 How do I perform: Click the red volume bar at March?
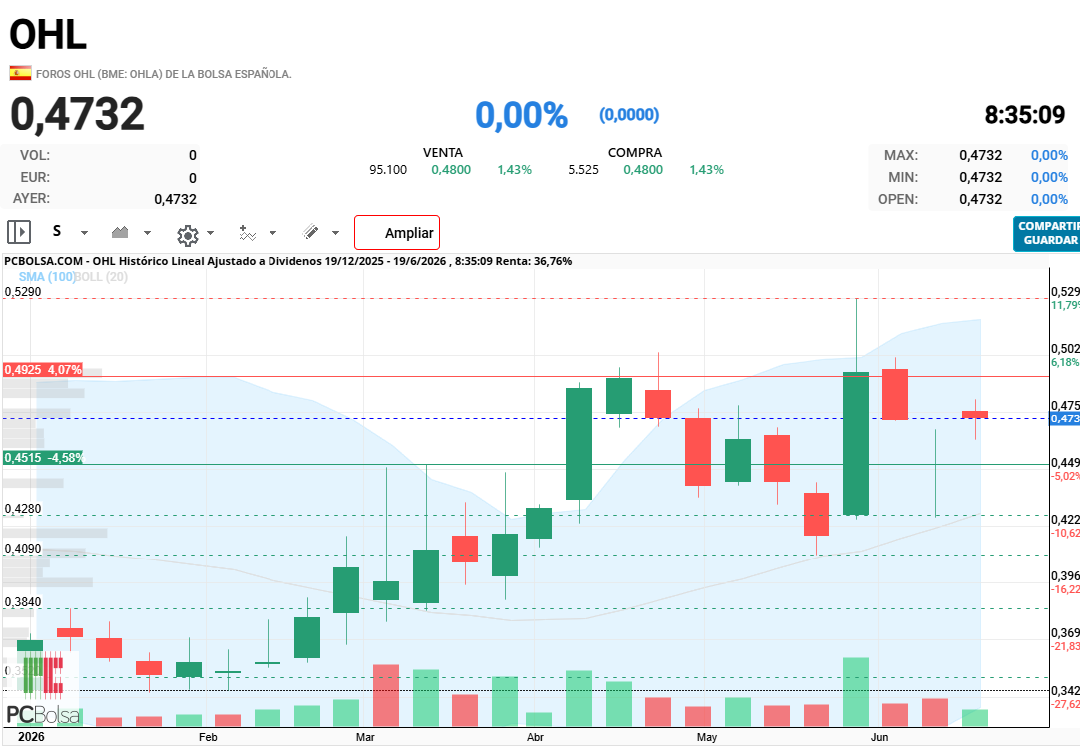tap(385, 695)
